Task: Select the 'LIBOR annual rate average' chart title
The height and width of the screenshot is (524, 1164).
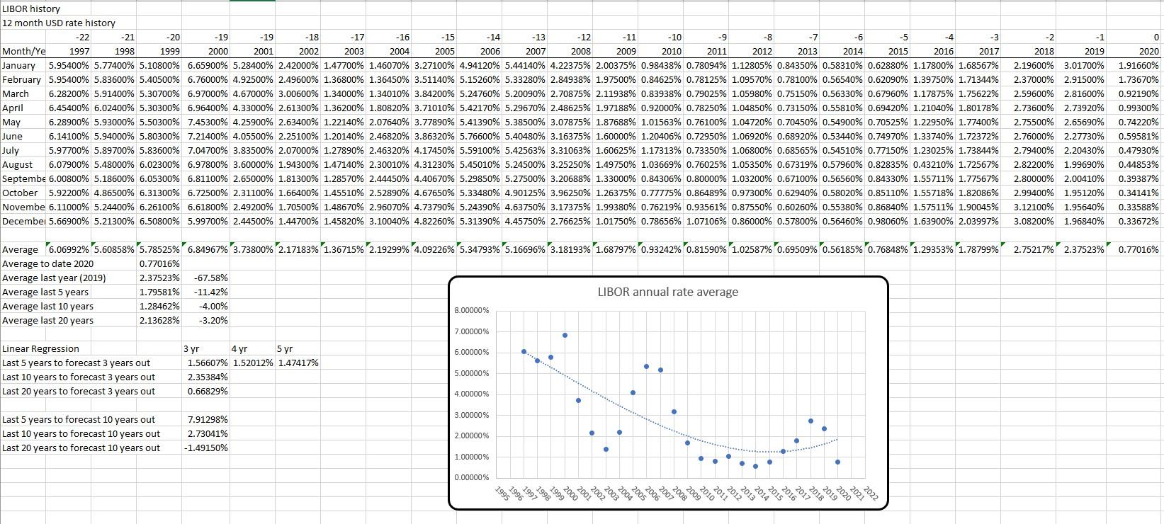Action: pyautogui.click(x=667, y=292)
